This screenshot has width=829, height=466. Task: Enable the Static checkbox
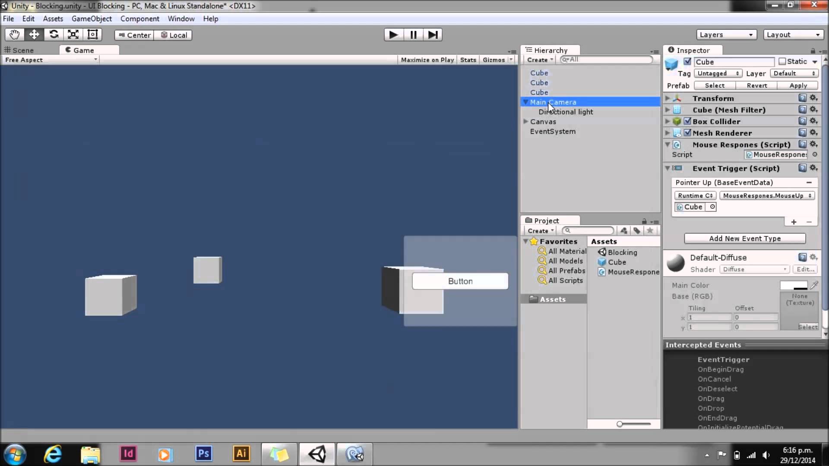(782, 62)
